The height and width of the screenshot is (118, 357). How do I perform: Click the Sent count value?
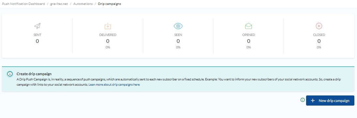click(37, 41)
